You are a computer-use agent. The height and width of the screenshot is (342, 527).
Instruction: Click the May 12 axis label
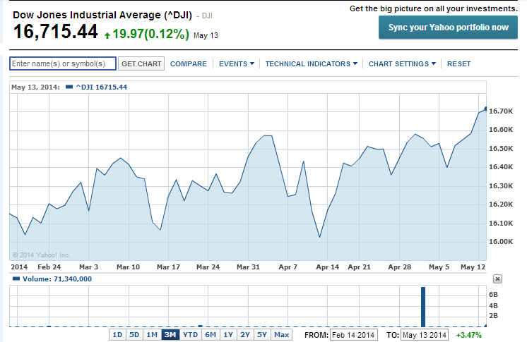pos(473,267)
